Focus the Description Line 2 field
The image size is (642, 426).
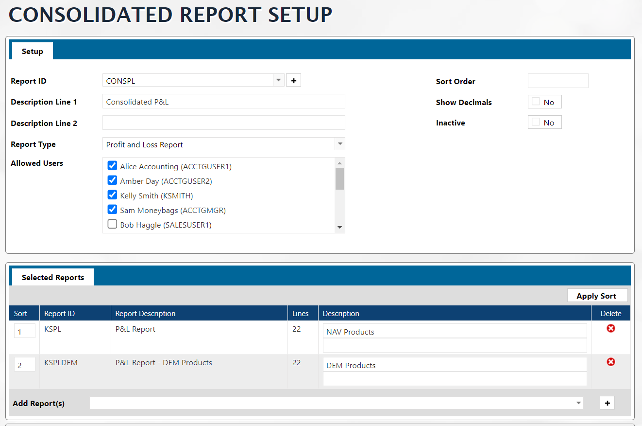point(223,123)
